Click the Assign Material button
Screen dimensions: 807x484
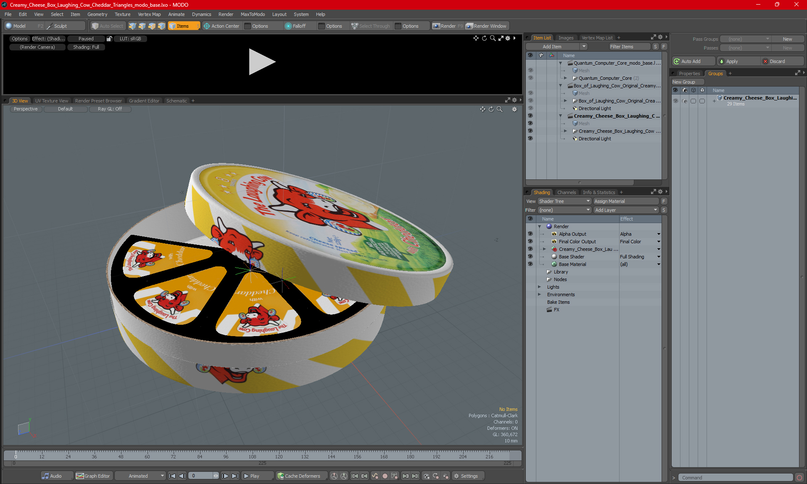[x=626, y=201]
